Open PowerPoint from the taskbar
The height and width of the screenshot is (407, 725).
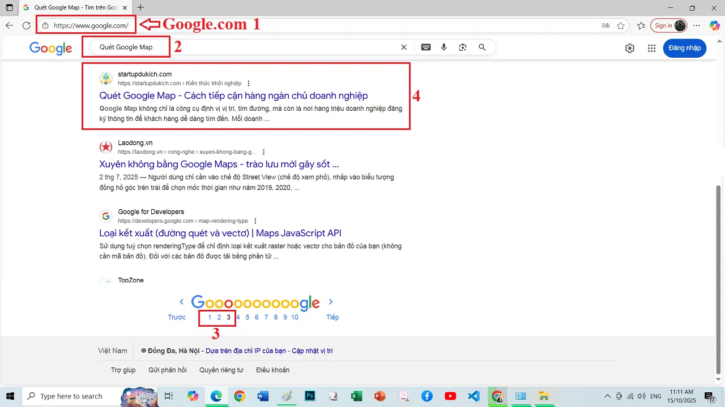pyautogui.click(x=379, y=396)
